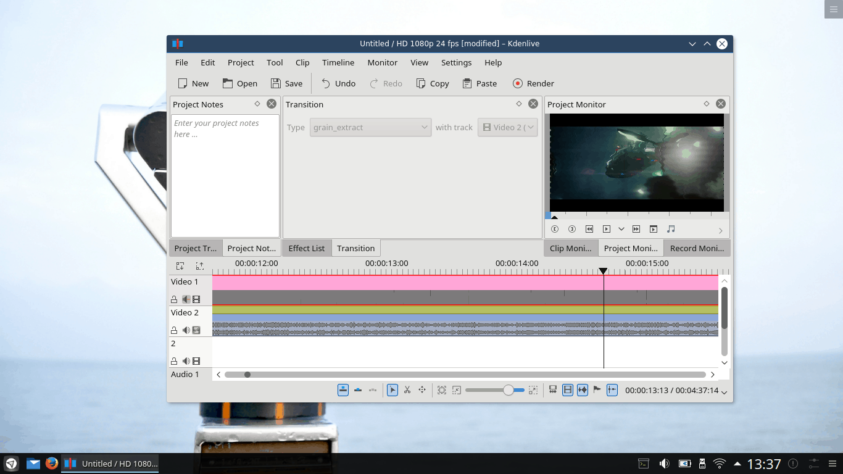Open play options chevron in monitor
The image size is (843, 474).
pyautogui.click(x=621, y=229)
